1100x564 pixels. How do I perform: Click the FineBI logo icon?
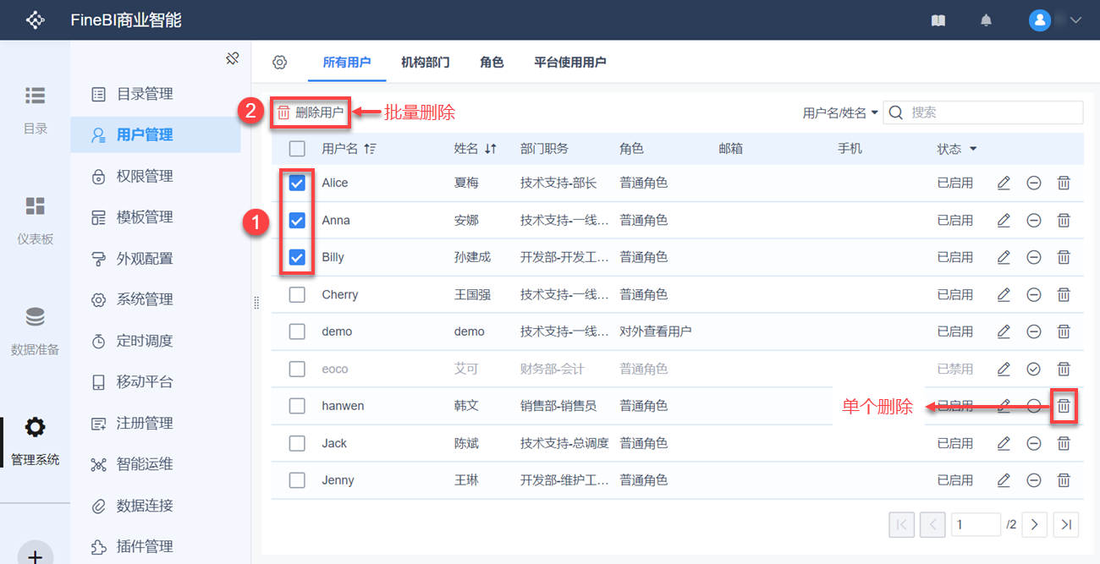35,20
